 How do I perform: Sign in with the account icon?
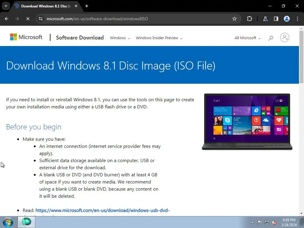point(285,37)
